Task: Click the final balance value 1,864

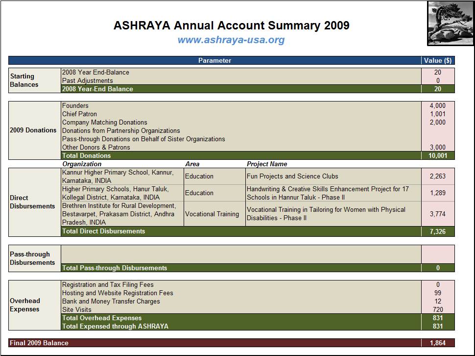Action: tap(438, 343)
